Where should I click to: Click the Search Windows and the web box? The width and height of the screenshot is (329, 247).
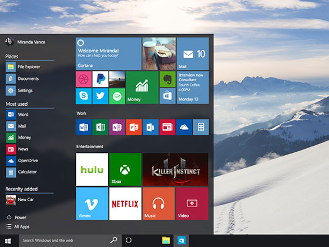click(70, 241)
